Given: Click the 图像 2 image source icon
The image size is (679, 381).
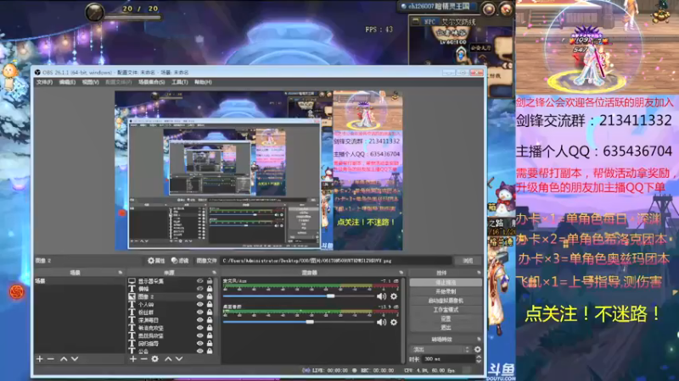Looking at the screenshot, I should [132, 297].
